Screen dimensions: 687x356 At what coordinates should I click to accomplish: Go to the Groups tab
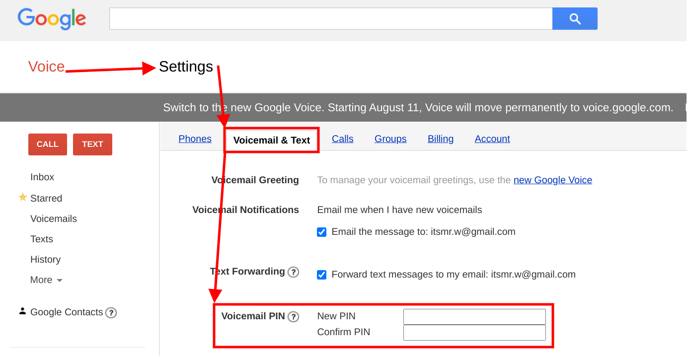pyautogui.click(x=390, y=139)
